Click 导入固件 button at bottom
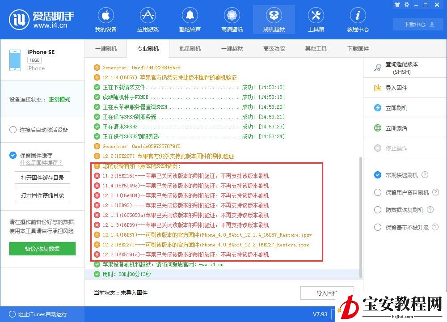This screenshot has width=447, height=322. 327,293
